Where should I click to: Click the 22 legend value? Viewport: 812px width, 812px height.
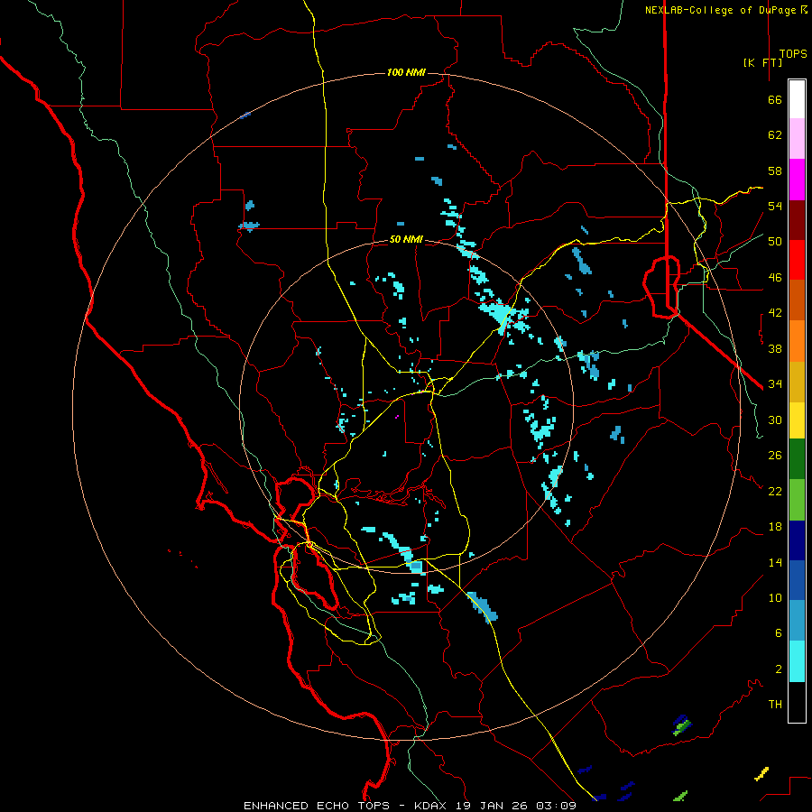[x=775, y=491]
